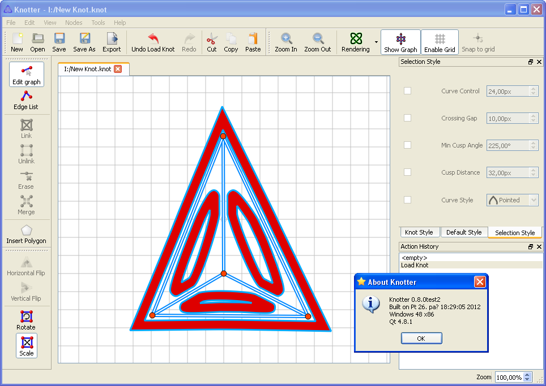
Task: Enable the Rotate transform mode
Action: coord(26,320)
